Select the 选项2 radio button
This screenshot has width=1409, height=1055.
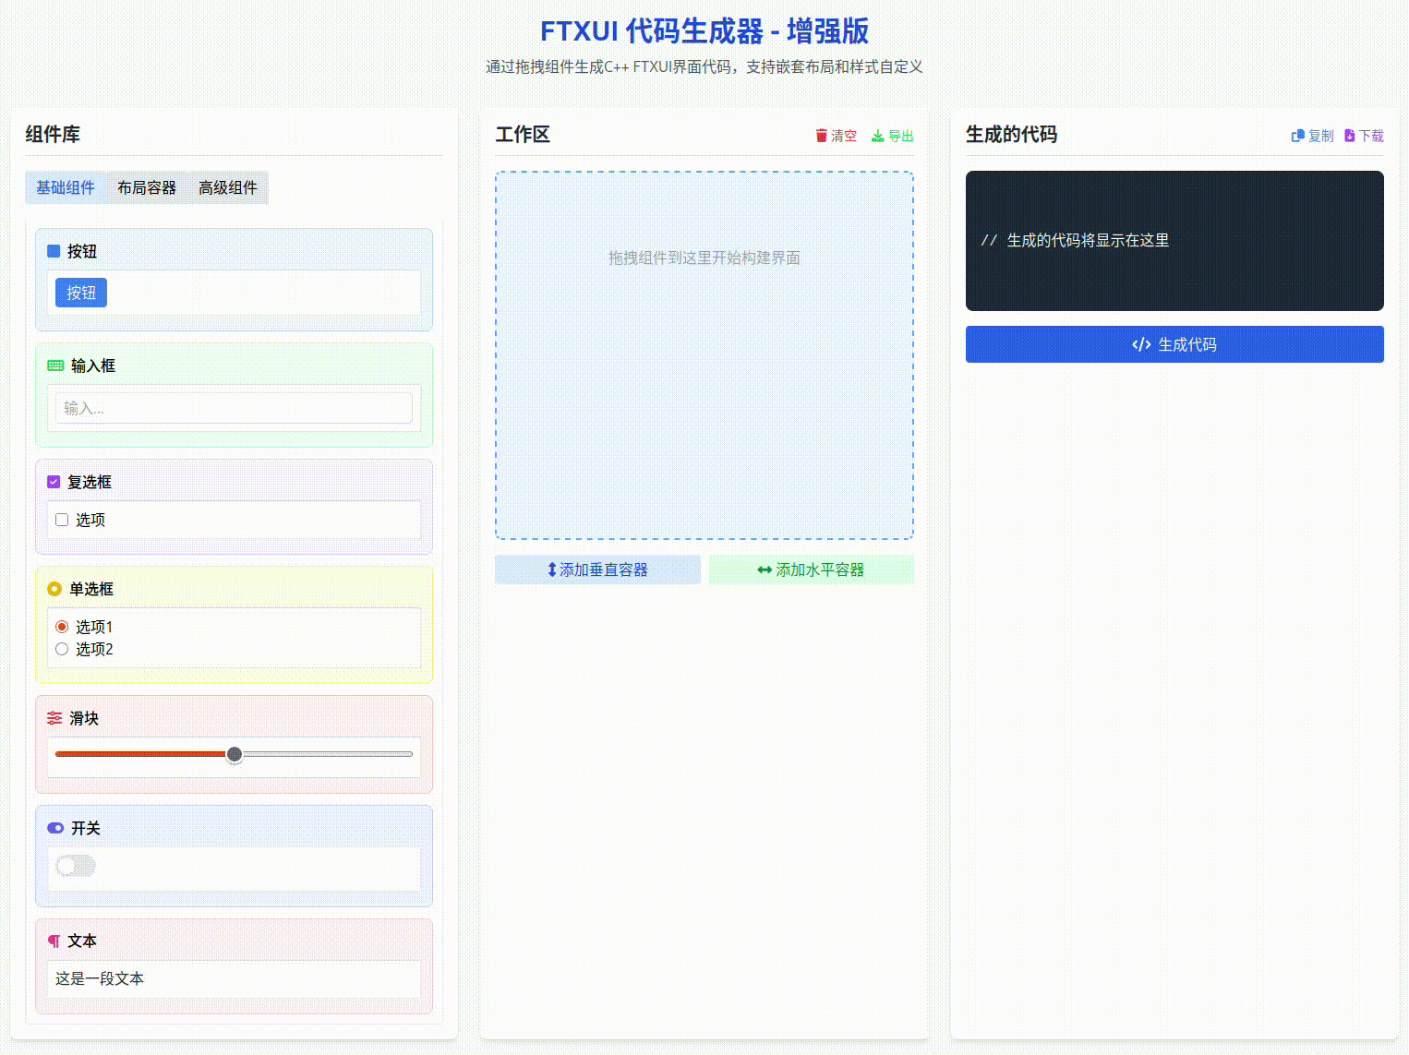[x=62, y=649]
